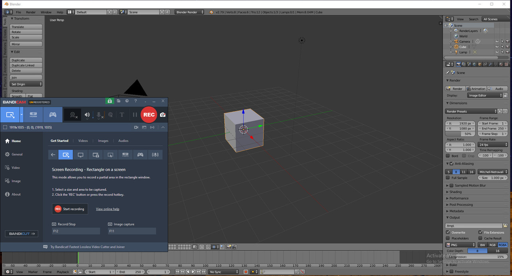Open Display Image Editor dropdown
This screenshot has height=276, width=512.
(485, 96)
